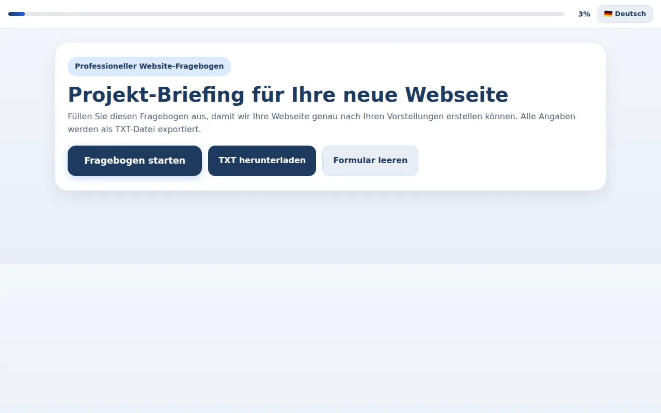Download the TXT file via TXT herunterladen
661x413 pixels.
pos(262,161)
